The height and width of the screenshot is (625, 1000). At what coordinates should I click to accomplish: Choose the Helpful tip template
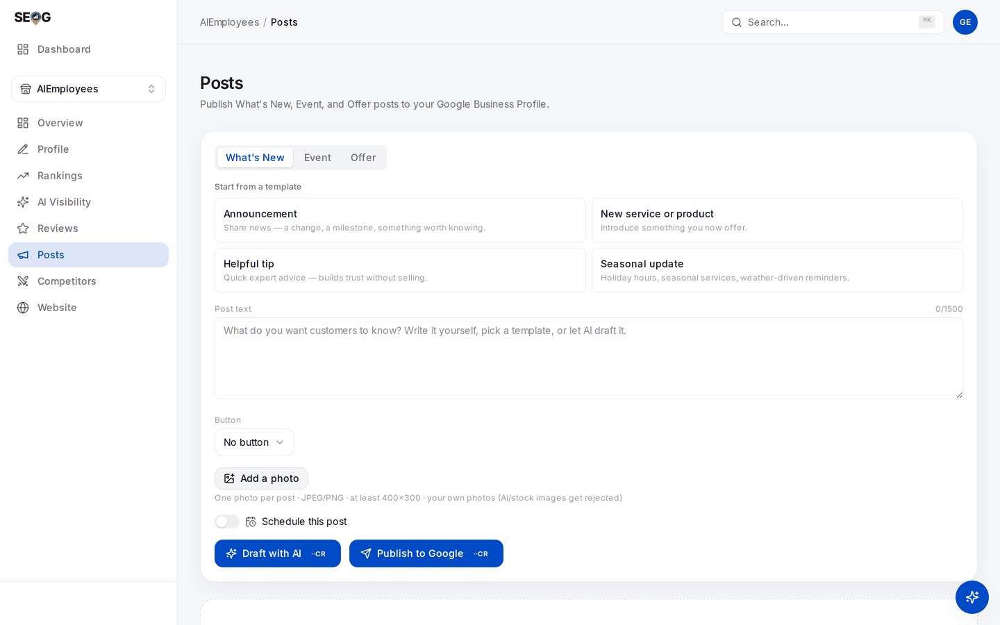pos(400,270)
